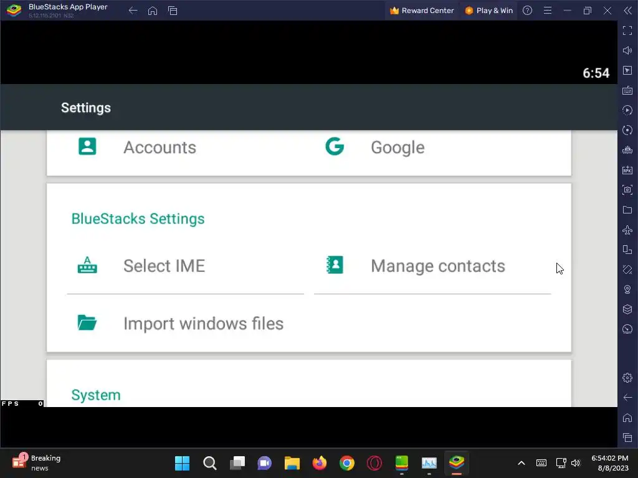Click the fullscreen icon in sidebar
Image resolution: width=638 pixels, height=478 pixels.
[x=627, y=30]
